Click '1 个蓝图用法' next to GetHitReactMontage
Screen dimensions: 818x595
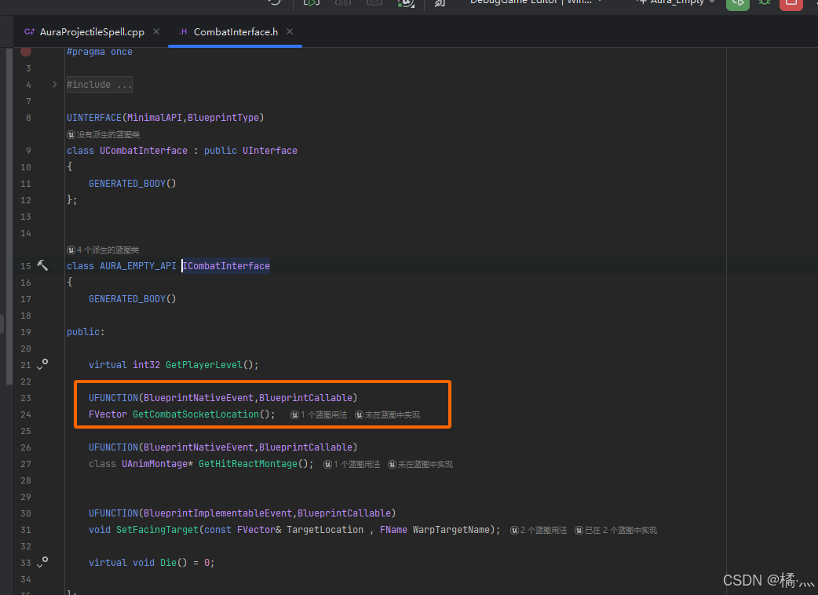pos(352,464)
